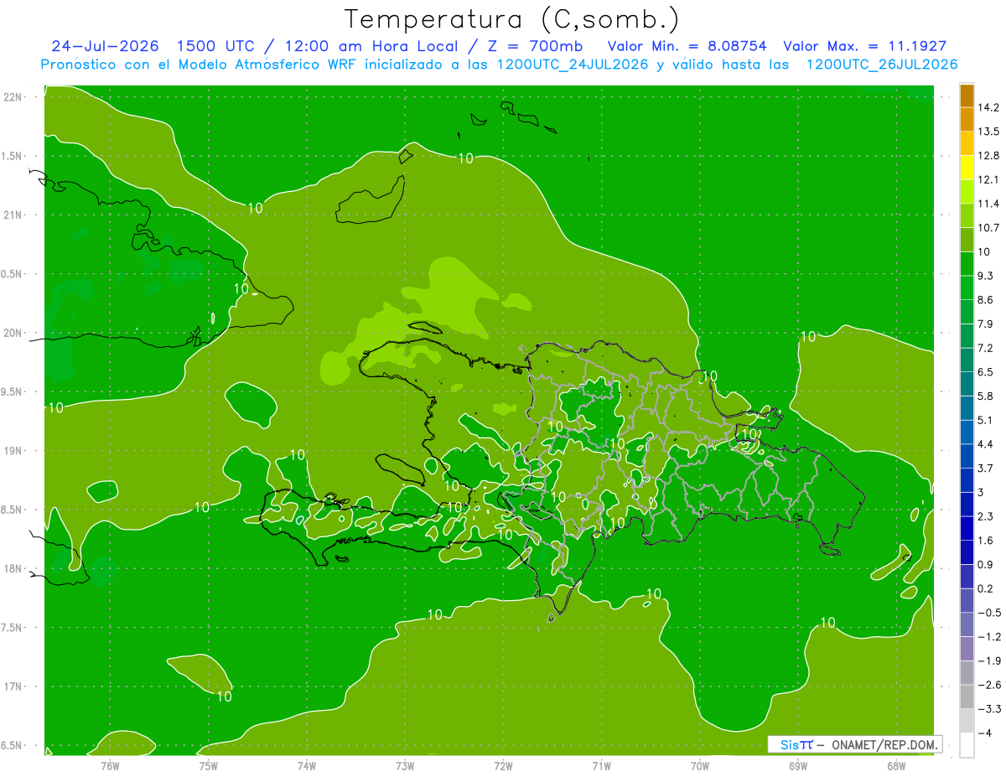Image resolution: width=1006 pixels, height=777 pixels.
Task: Click the '20N' latitude label
Action: [14, 334]
